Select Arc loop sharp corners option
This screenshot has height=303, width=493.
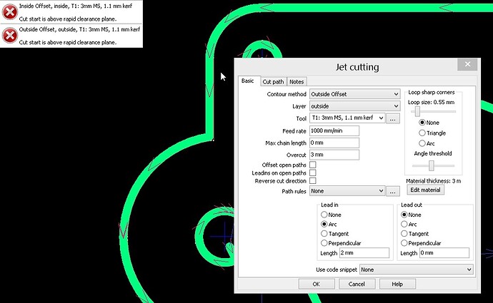pyautogui.click(x=422, y=143)
